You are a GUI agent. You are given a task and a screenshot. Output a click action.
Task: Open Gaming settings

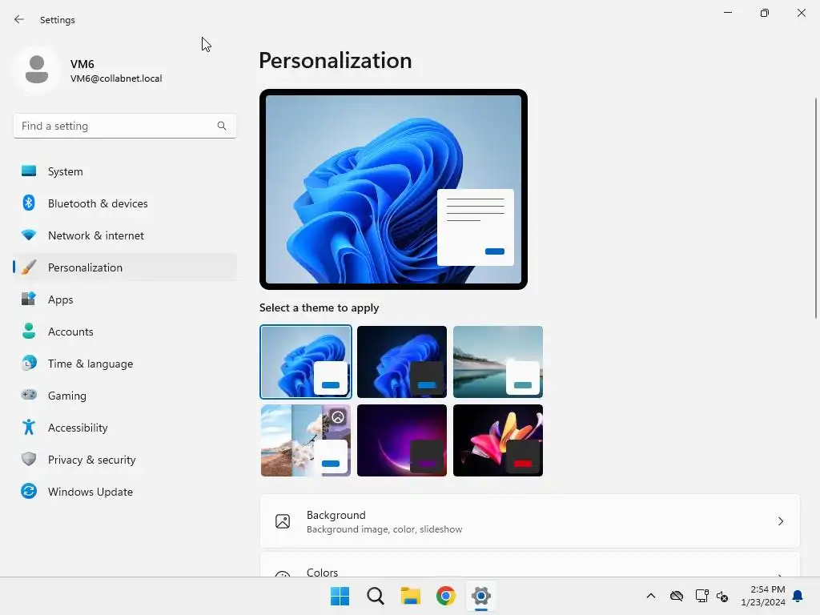click(124, 395)
